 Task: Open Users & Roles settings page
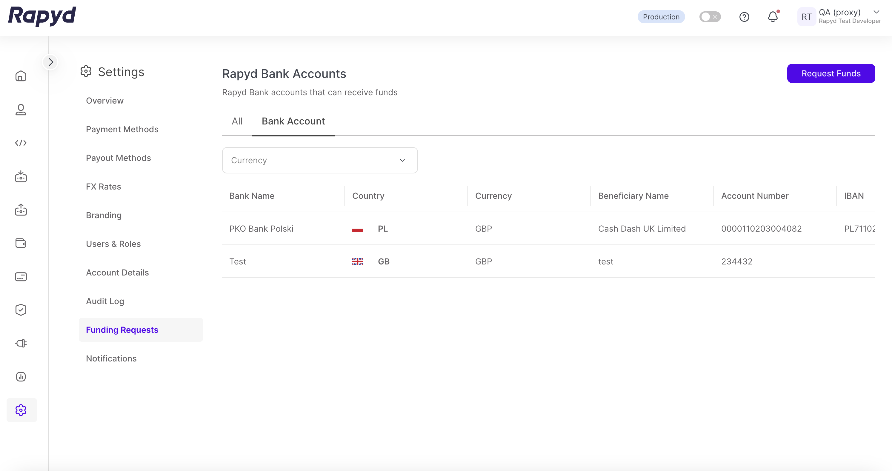click(x=113, y=244)
